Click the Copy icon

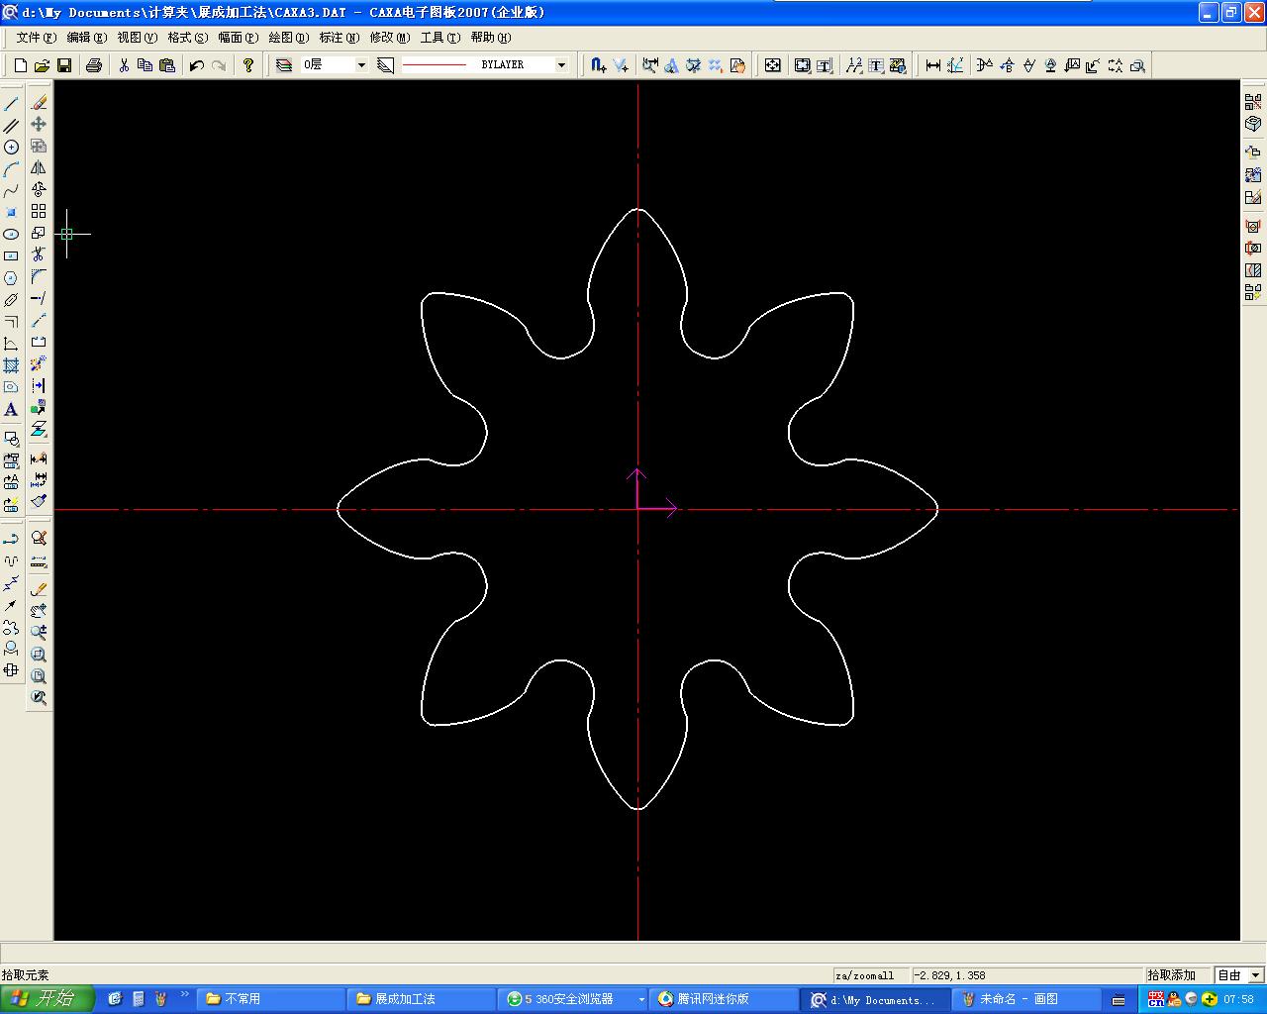tap(146, 65)
